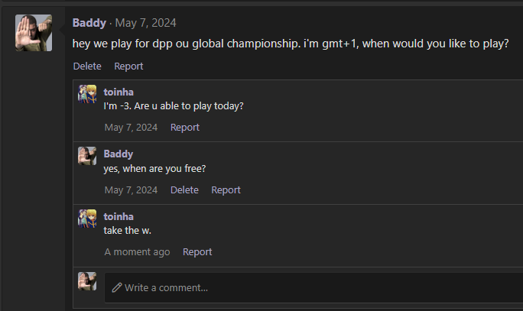Report the 'yes, when are you free?' comment

226,190
